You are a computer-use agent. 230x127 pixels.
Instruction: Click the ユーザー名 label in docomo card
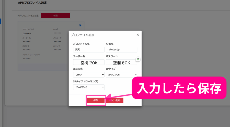27,38
